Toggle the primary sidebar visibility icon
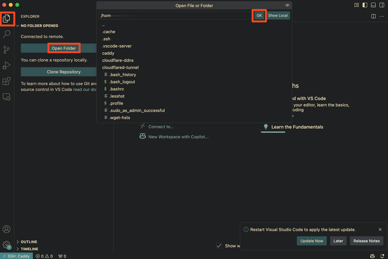This screenshot has width=388, height=259. pos(365,5)
